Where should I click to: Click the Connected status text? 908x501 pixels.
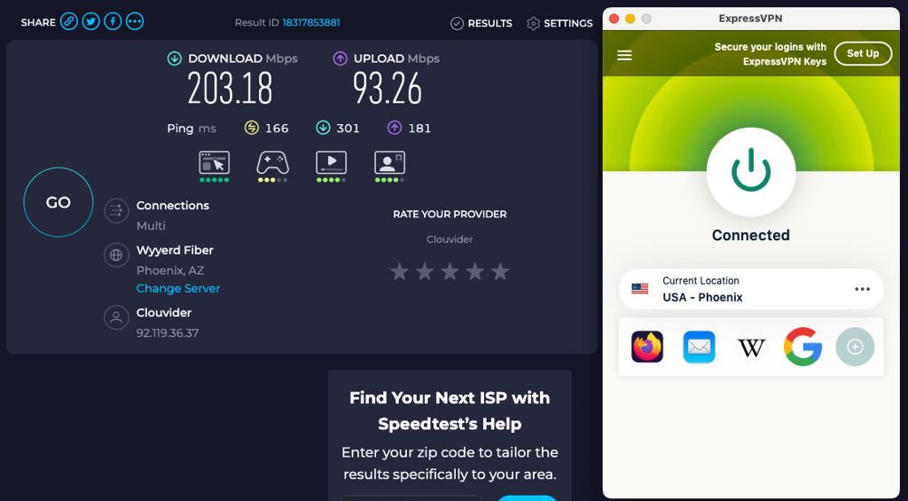point(750,235)
